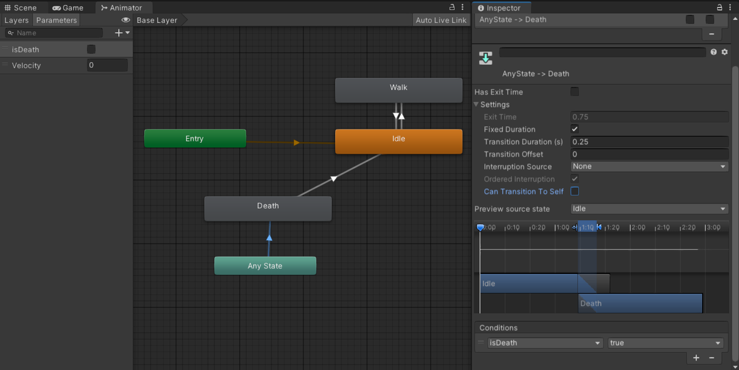Enable the Can Transition To Self checkbox
The image size is (739, 370).
click(x=575, y=191)
